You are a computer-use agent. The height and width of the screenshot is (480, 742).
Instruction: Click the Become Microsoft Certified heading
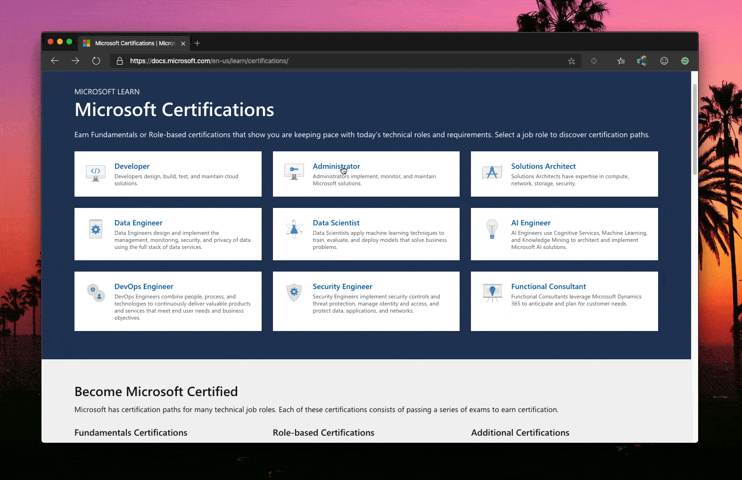pyautogui.click(x=156, y=391)
